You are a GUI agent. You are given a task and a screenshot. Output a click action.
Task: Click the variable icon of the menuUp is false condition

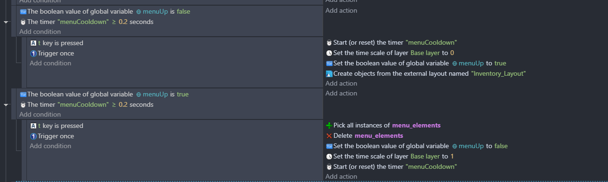(23, 11)
